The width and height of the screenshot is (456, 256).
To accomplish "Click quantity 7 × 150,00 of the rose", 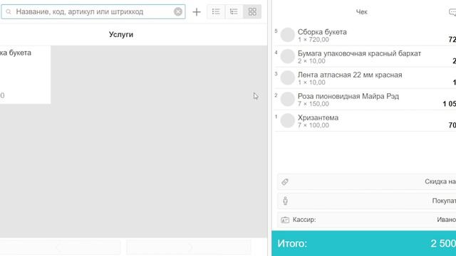I will (x=313, y=104).
